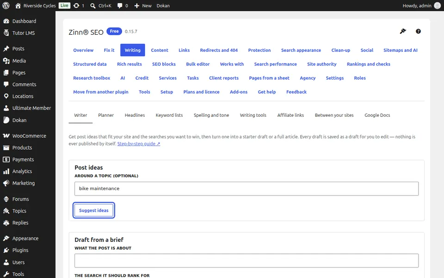This screenshot has height=278, width=444.
Task: Click the pin icon in Zinn SEO header
Action: point(403,31)
